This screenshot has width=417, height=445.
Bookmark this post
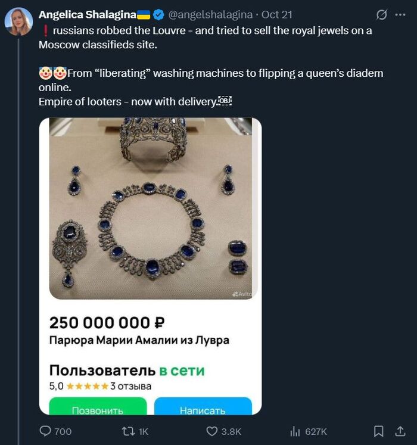pos(378,431)
